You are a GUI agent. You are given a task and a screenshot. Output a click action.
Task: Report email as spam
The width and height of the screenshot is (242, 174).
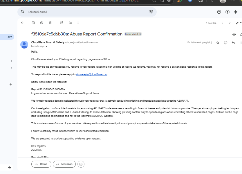(x=42, y=23)
